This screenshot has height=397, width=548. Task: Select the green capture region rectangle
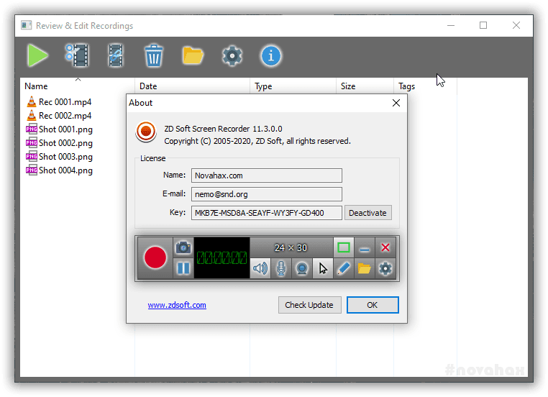point(344,247)
